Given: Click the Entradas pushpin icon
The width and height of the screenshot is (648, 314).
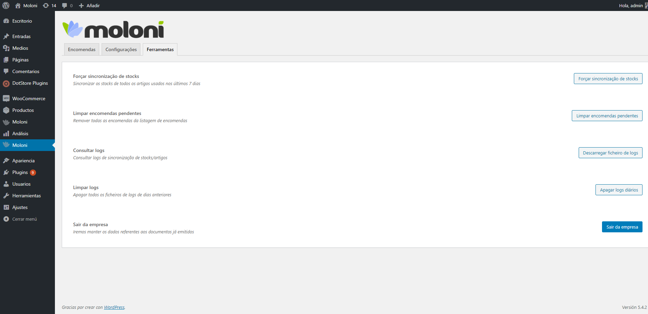Looking at the screenshot, I should tap(6, 36).
